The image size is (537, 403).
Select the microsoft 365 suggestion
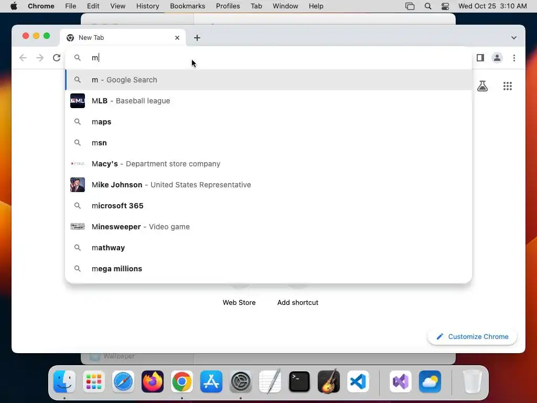[x=268, y=206]
